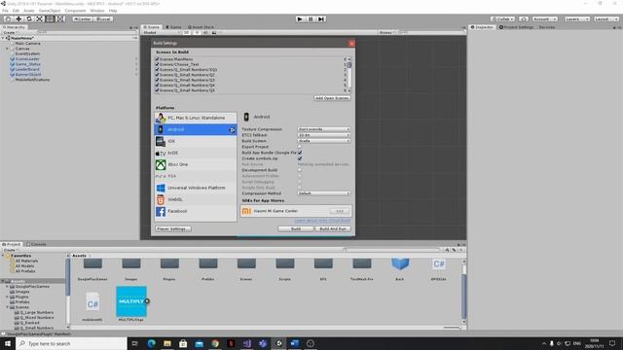Click the Windows Start button

coord(8,343)
